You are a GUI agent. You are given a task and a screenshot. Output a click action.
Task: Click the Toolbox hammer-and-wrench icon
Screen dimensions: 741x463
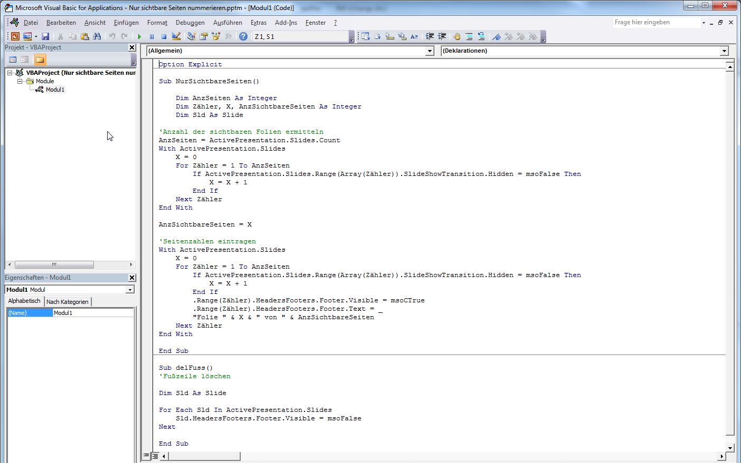[x=228, y=36]
